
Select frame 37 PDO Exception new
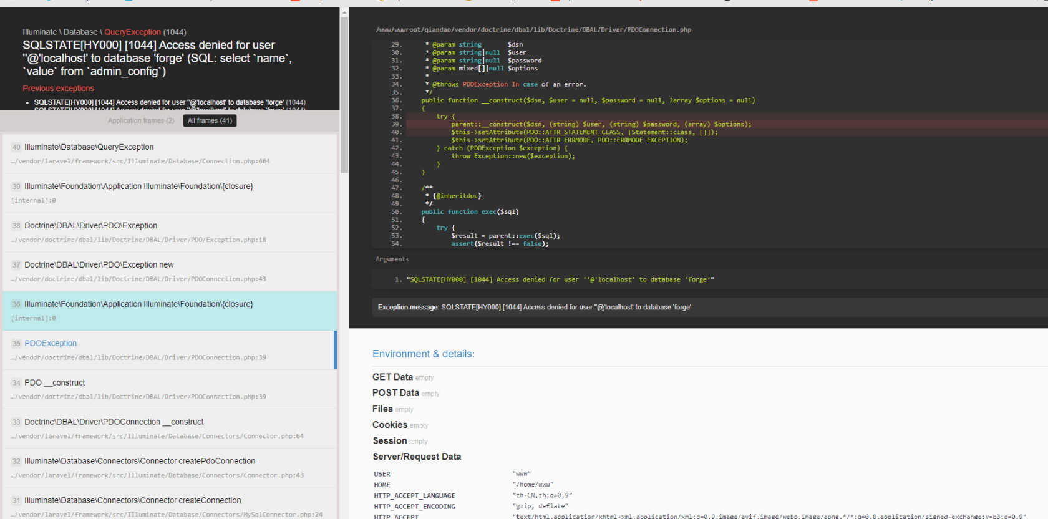coord(170,271)
